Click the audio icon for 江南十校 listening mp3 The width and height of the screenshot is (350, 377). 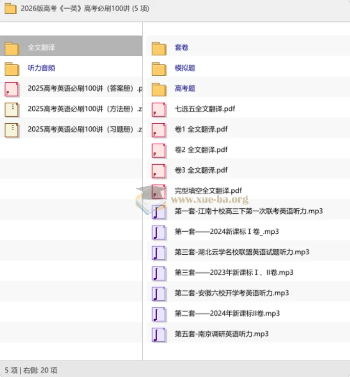[x=159, y=212]
